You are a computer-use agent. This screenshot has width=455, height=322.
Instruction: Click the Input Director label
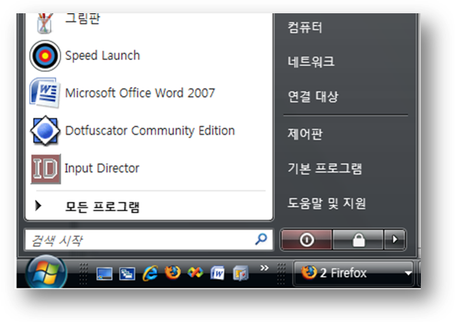click(x=102, y=168)
